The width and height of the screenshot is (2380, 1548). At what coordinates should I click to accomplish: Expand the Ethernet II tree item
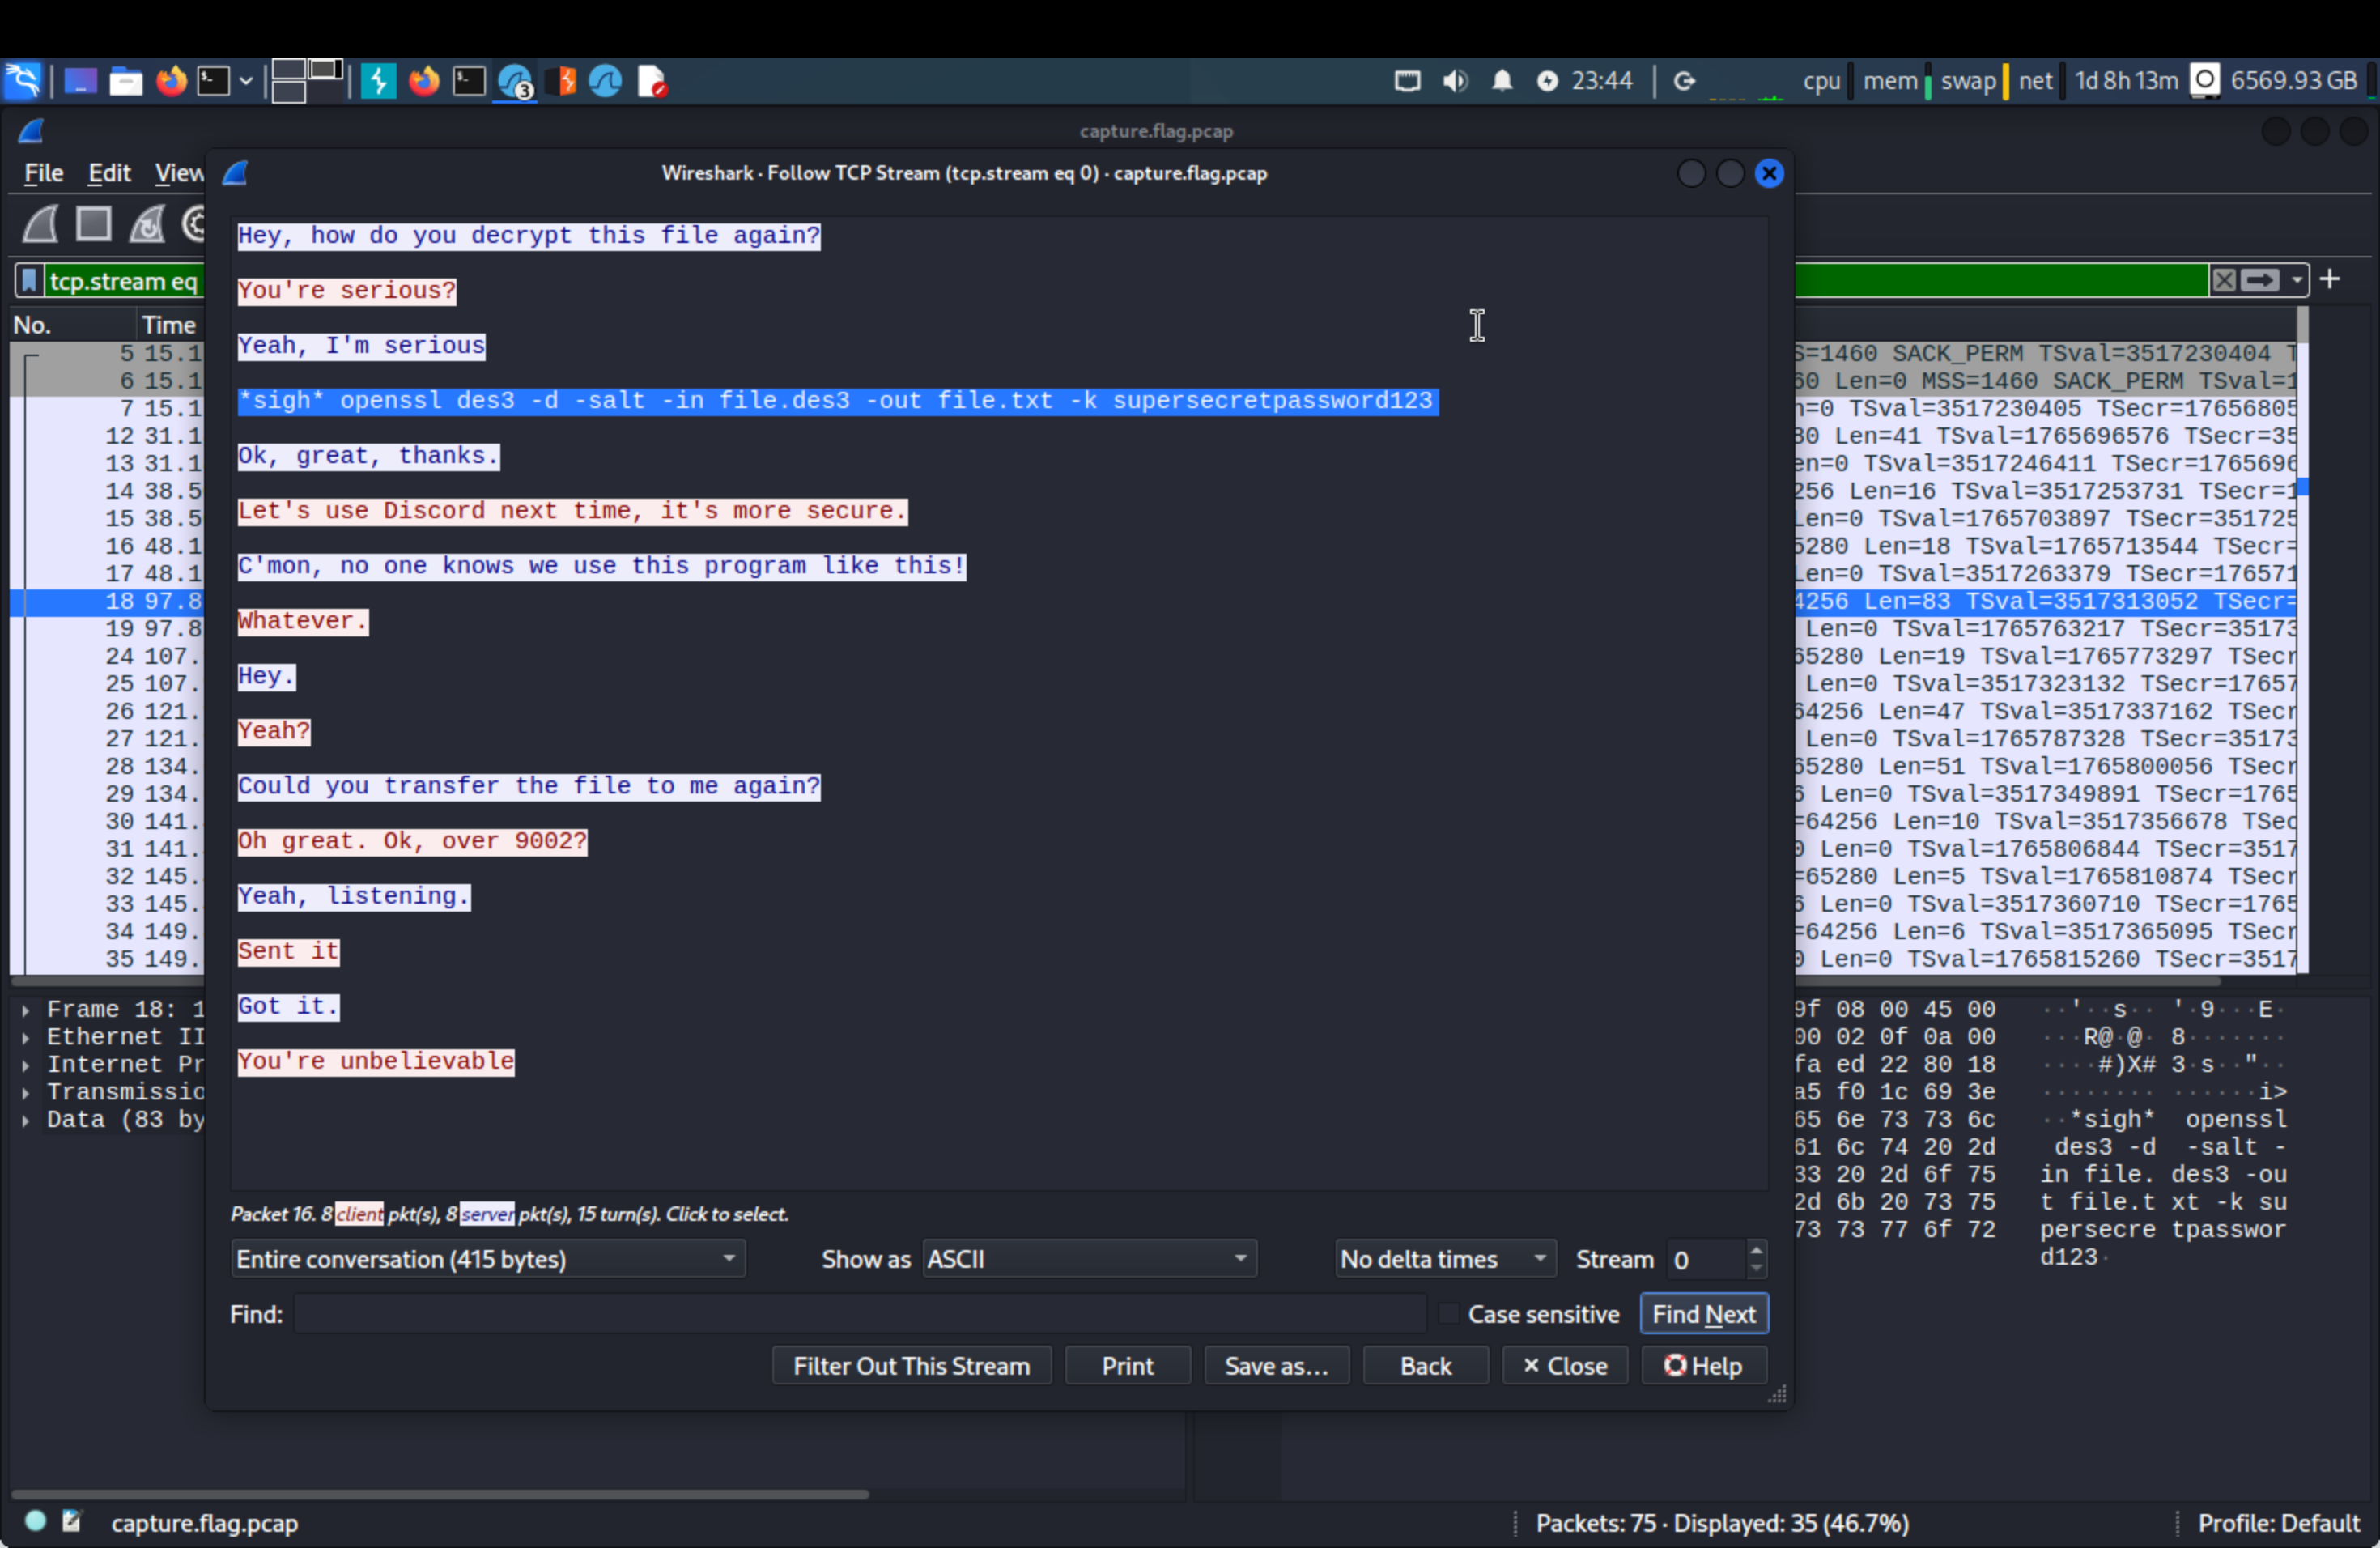pos(25,1038)
